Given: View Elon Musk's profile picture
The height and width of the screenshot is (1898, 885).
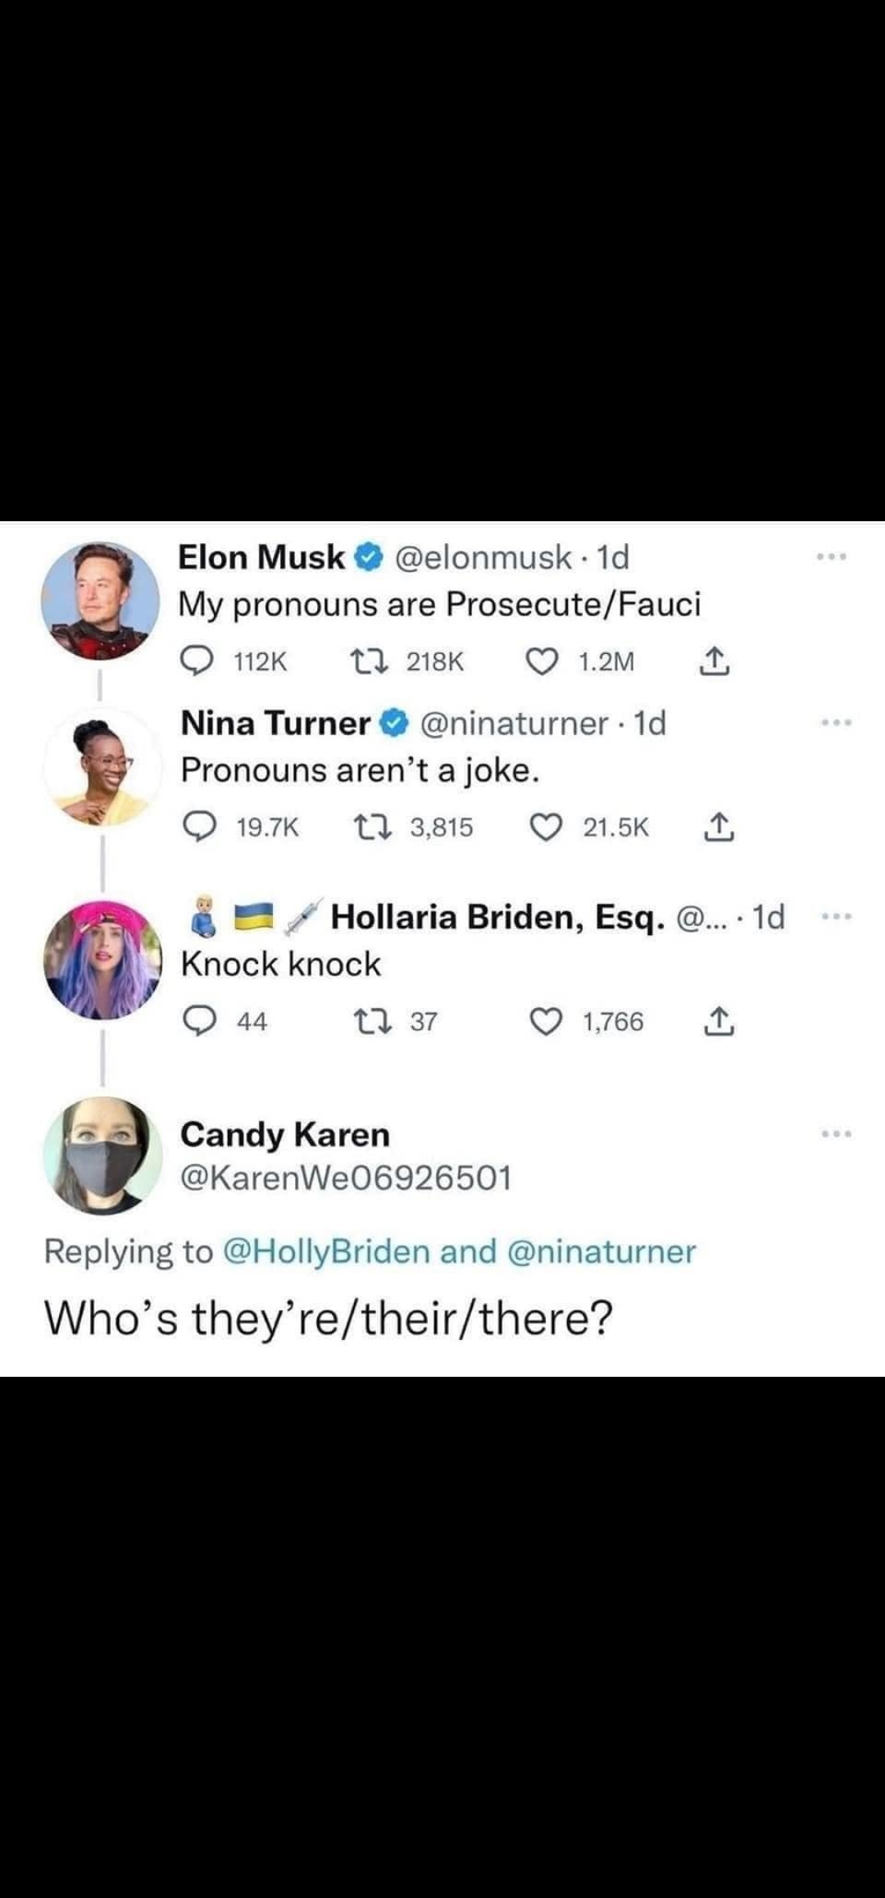Looking at the screenshot, I should pos(100,601).
